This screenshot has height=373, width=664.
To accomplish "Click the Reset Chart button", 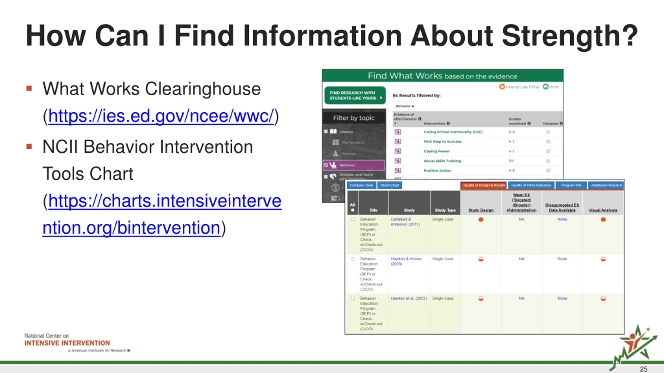I will 390,185.
